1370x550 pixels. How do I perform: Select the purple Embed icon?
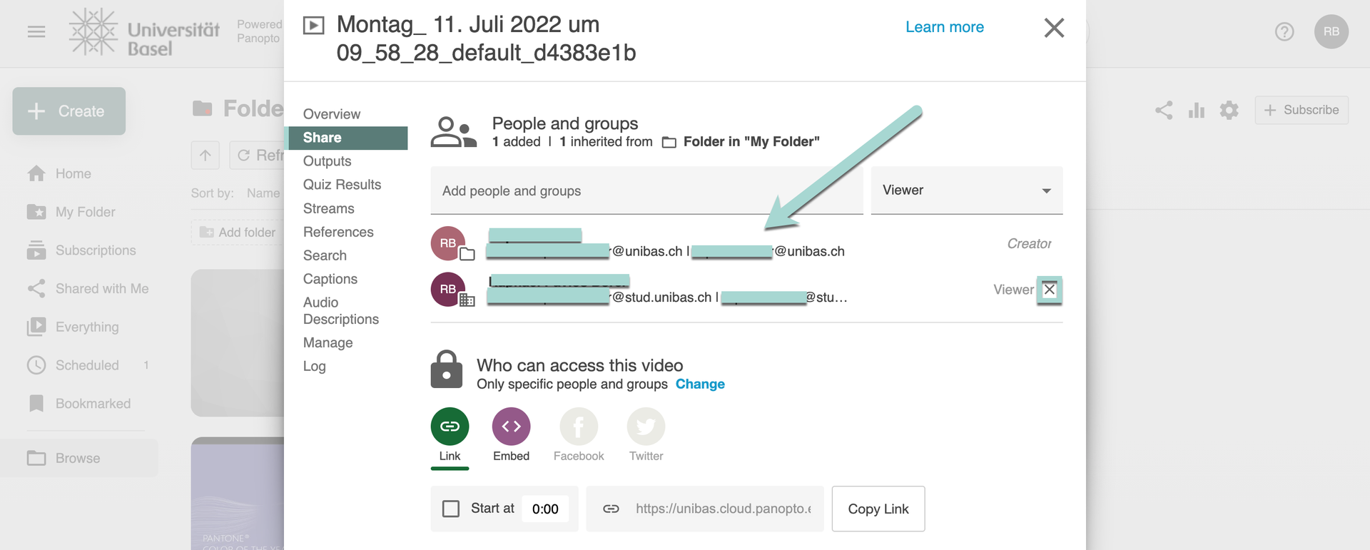coord(511,427)
